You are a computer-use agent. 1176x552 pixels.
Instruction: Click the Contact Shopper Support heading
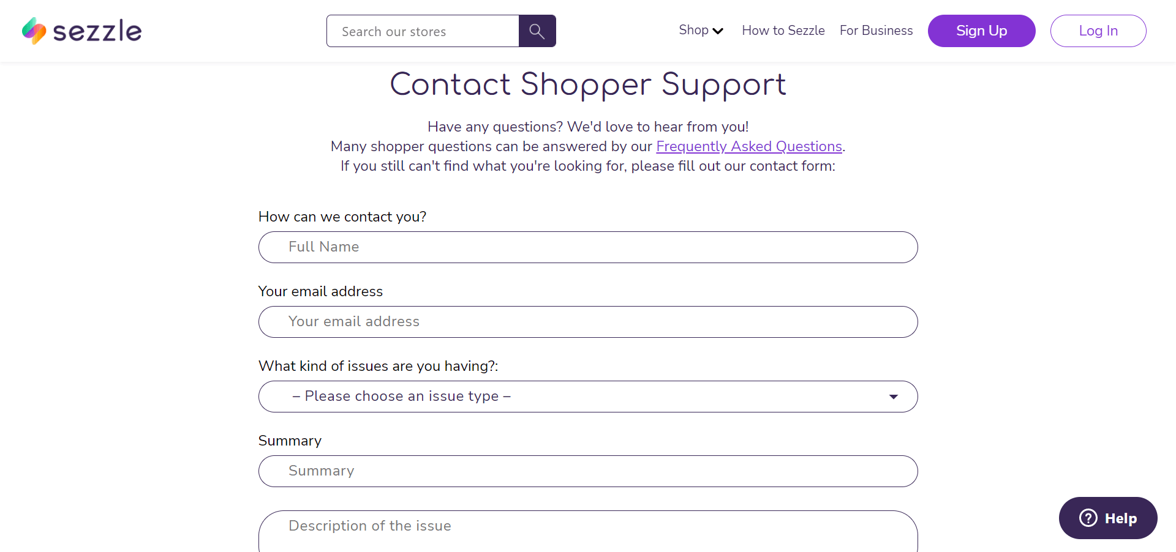pyautogui.click(x=588, y=84)
